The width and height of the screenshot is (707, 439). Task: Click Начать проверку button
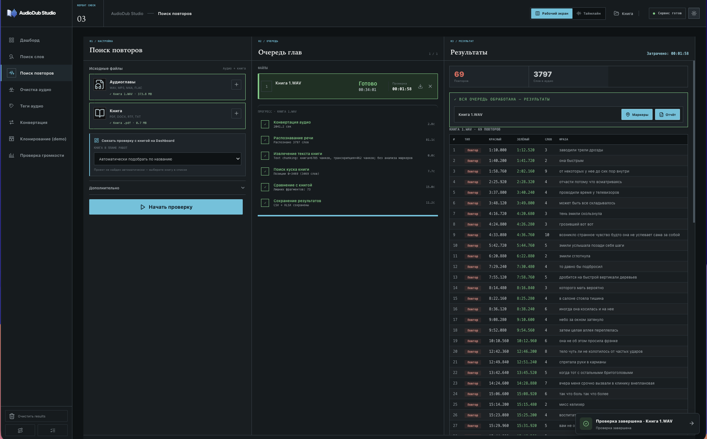pyautogui.click(x=166, y=207)
